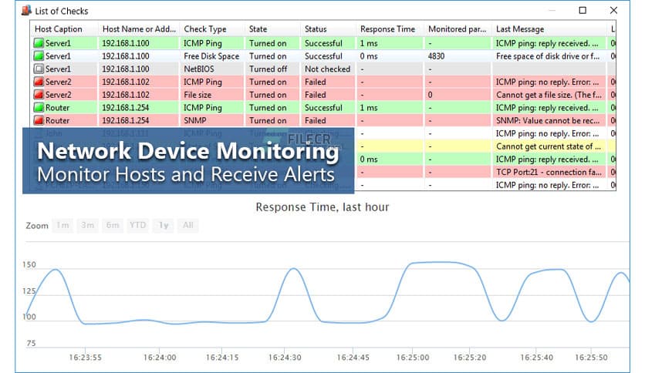
Task: Sort by the Response Time column header
Action: pyautogui.click(x=390, y=29)
